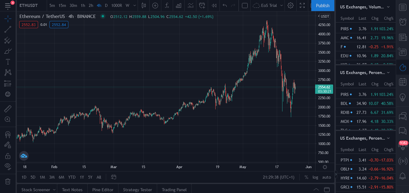Select the 1h timeframe
Screen dimensions: 409x193
click(83, 5)
